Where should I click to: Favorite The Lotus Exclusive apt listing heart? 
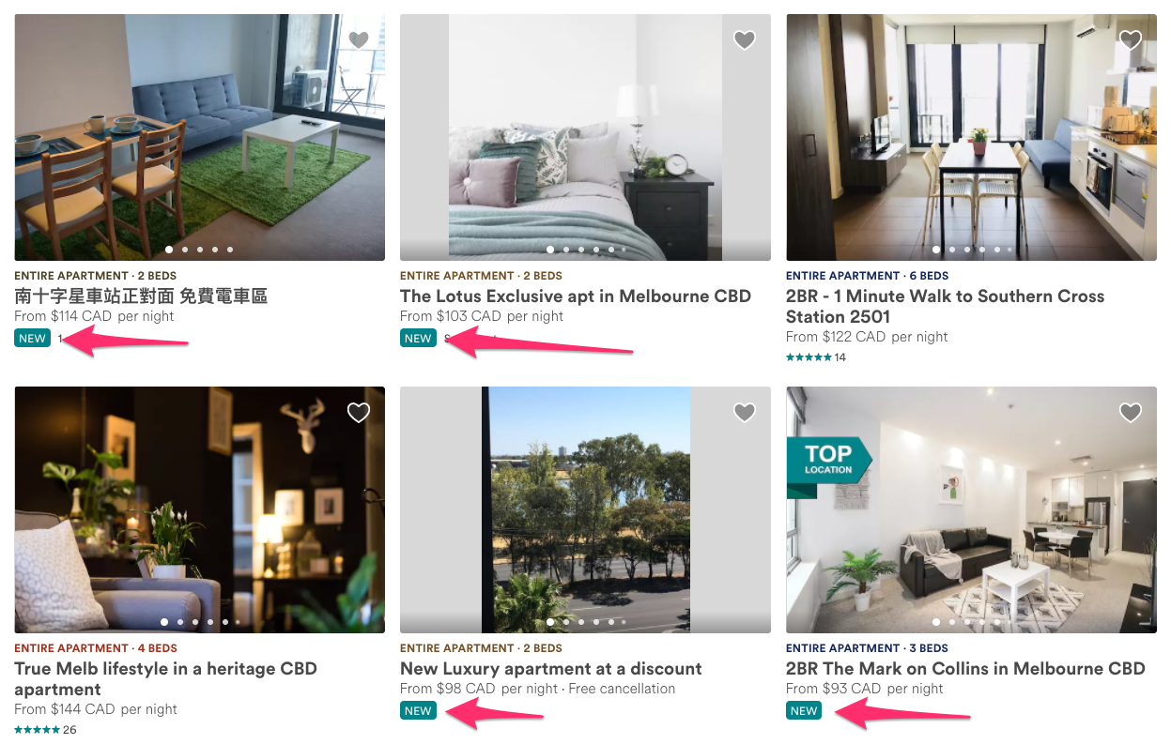(x=745, y=39)
